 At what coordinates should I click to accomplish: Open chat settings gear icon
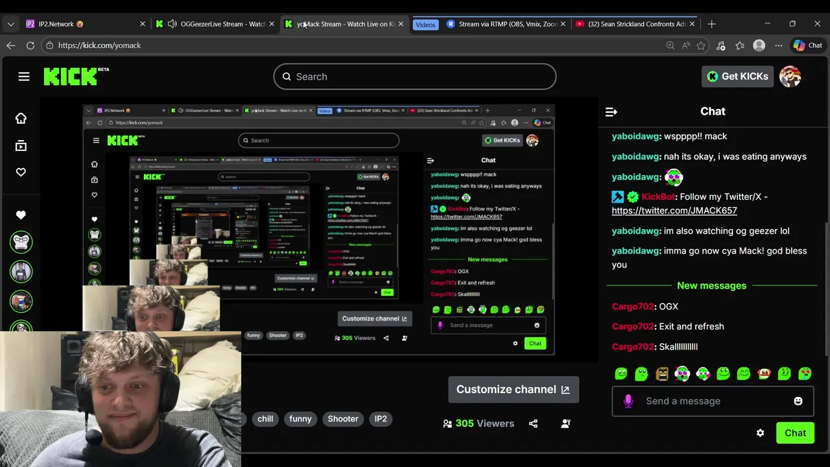[760, 433]
